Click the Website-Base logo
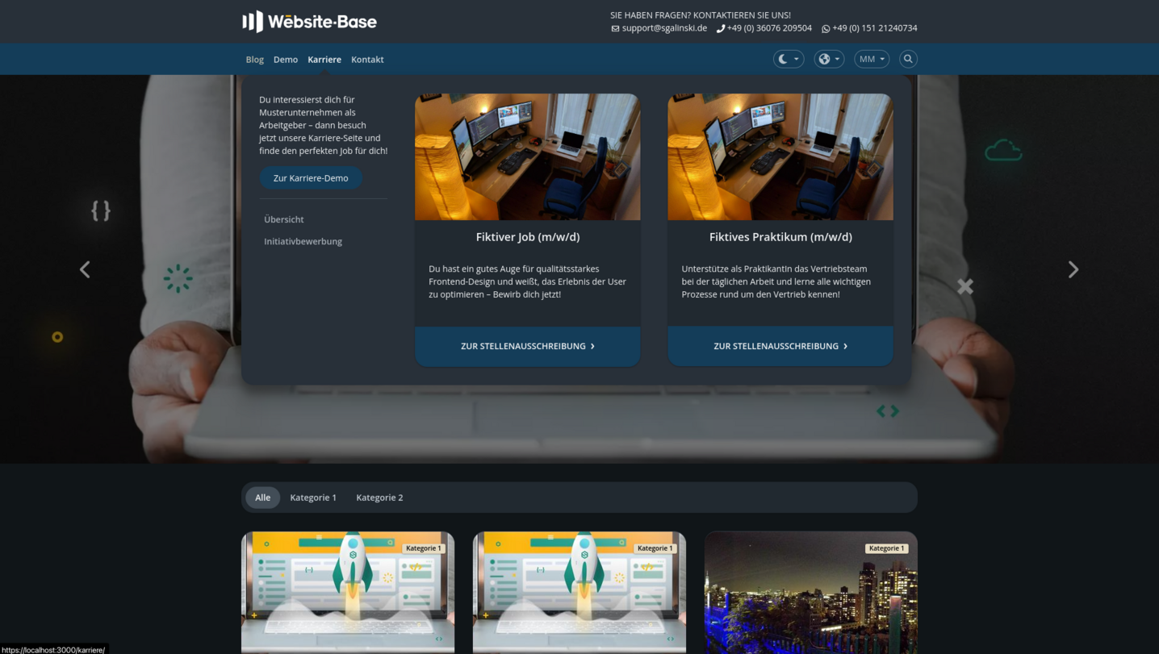Viewport: 1159px width, 654px height. pyautogui.click(x=309, y=21)
